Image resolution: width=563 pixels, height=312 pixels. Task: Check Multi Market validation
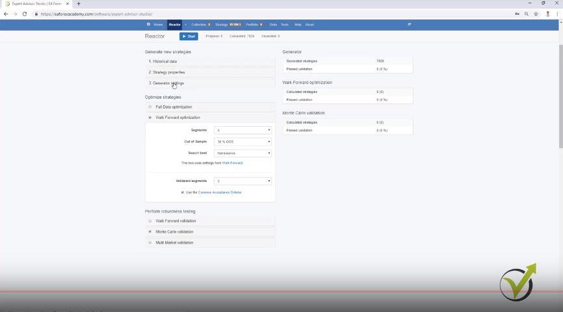point(150,242)
